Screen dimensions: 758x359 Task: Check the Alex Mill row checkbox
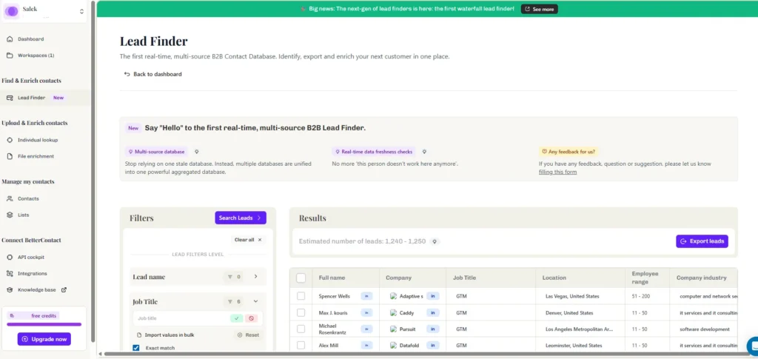301,346
